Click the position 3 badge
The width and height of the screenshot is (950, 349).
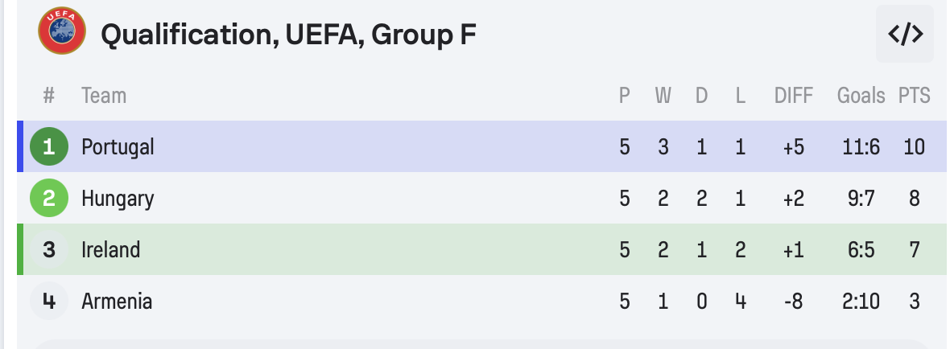click(49, 249)
